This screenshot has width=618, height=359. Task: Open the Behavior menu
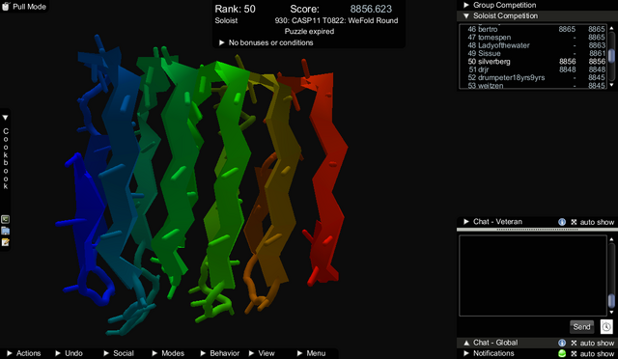pos(220,353)
